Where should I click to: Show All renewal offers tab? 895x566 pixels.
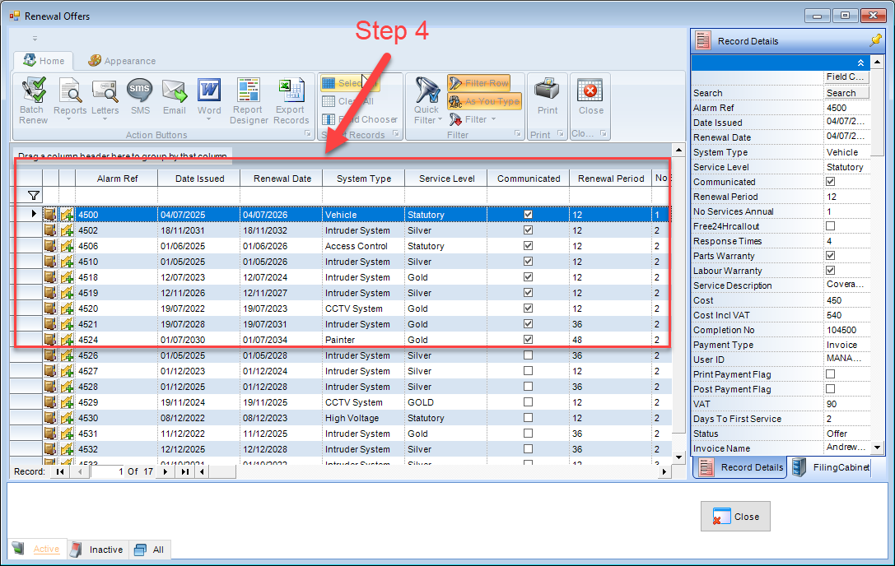click(150, 550)
